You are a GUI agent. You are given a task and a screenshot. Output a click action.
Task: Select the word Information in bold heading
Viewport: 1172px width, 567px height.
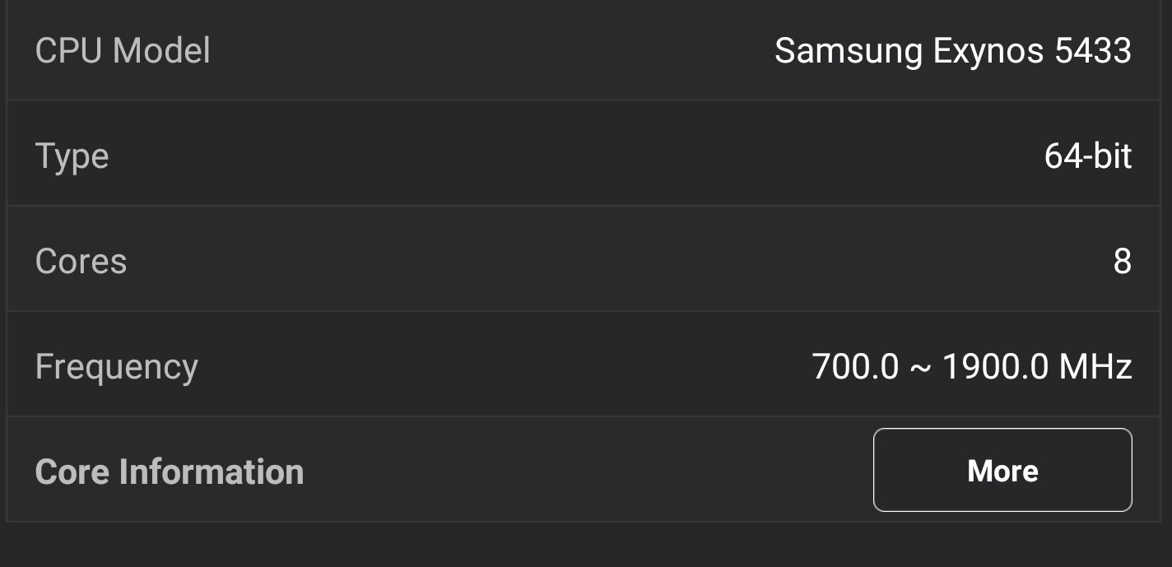point(212,472)
